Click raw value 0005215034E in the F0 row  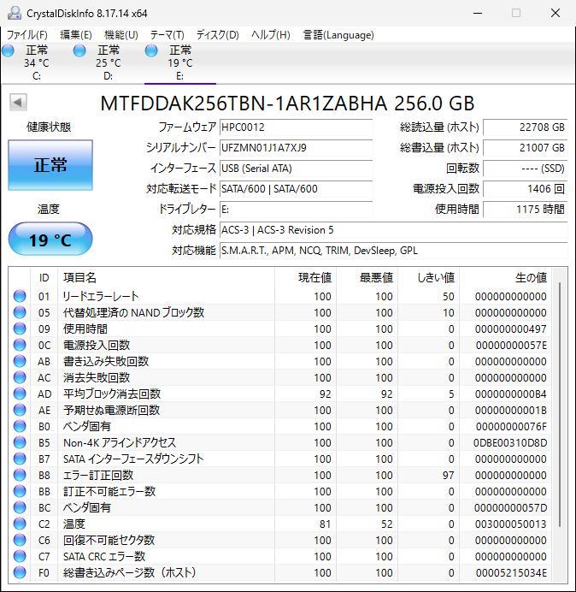tap(511, 572)
